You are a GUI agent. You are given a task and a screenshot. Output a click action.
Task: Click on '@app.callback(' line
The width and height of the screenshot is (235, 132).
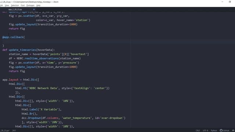[x=14, y=37]
